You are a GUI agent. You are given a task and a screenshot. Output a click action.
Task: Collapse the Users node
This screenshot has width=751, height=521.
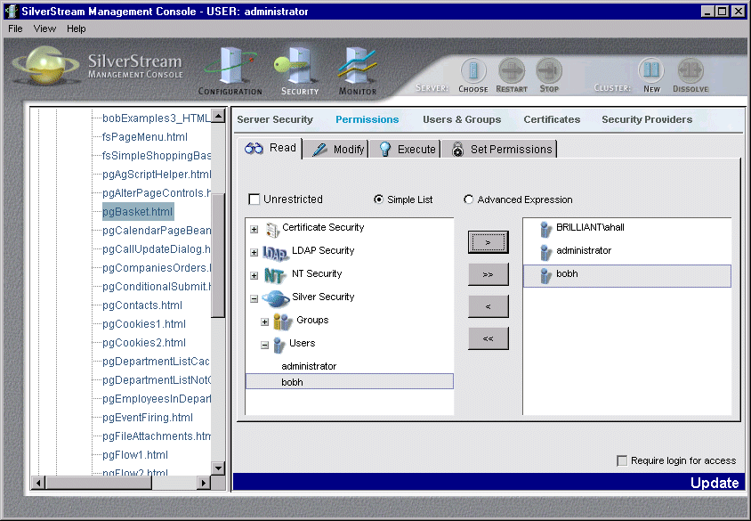pyautogui.click(x=265, y=345)
